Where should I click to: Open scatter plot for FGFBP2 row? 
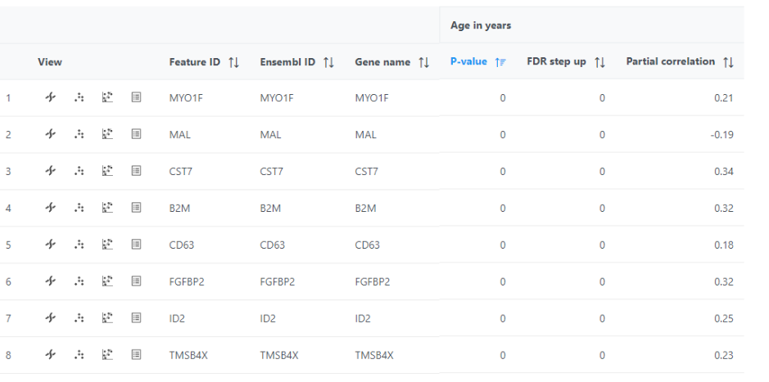107,281
